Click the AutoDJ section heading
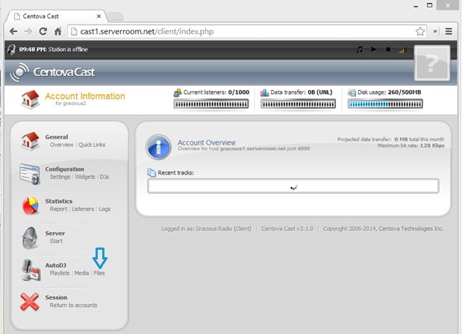The width and height of the screenshot is (462, 334). (56, 265)
